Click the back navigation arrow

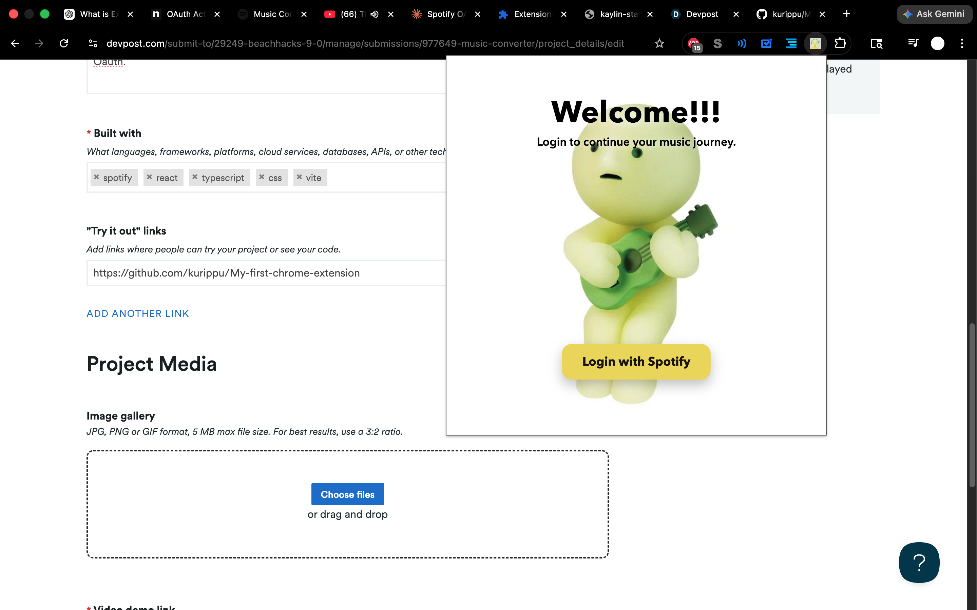pos(15,43)
